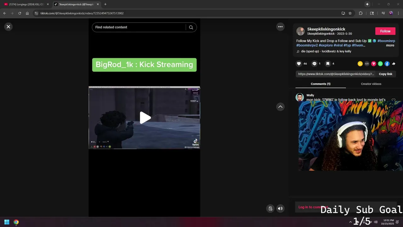The height and width of the screenshot is (227, 403).
Task: Toggle the auto-scroll icon beside the volume button
Action: point(270,208)
